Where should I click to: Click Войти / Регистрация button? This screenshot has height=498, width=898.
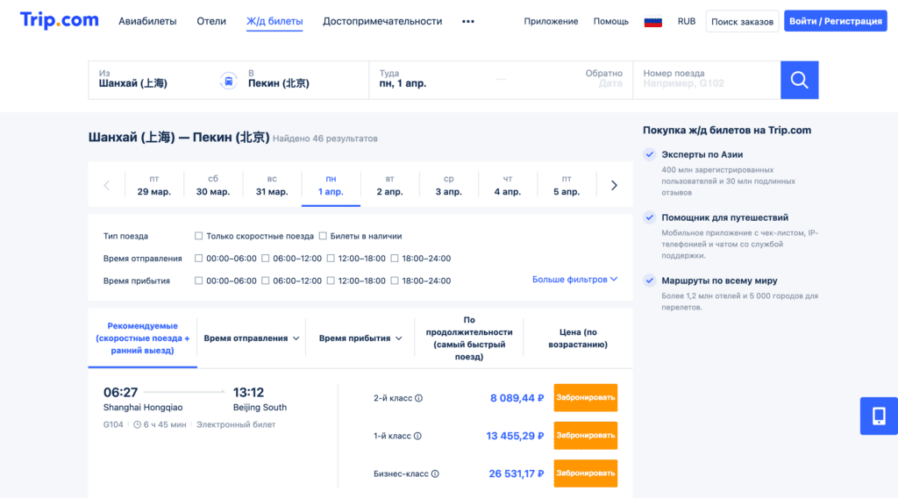tap(836, 21)
